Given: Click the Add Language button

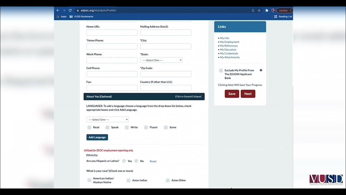Looking at the screenshot, I should (97, 137).
